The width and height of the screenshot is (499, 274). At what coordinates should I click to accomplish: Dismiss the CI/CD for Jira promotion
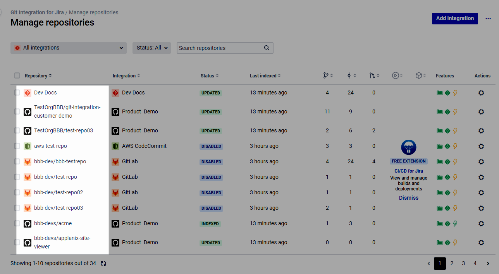(x=409, y=198)
